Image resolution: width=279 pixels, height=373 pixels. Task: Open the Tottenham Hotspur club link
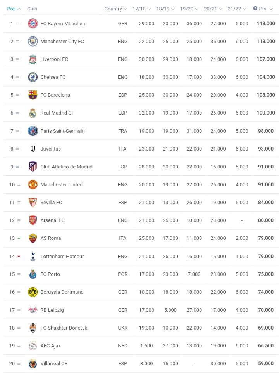[x=62, y=256]
